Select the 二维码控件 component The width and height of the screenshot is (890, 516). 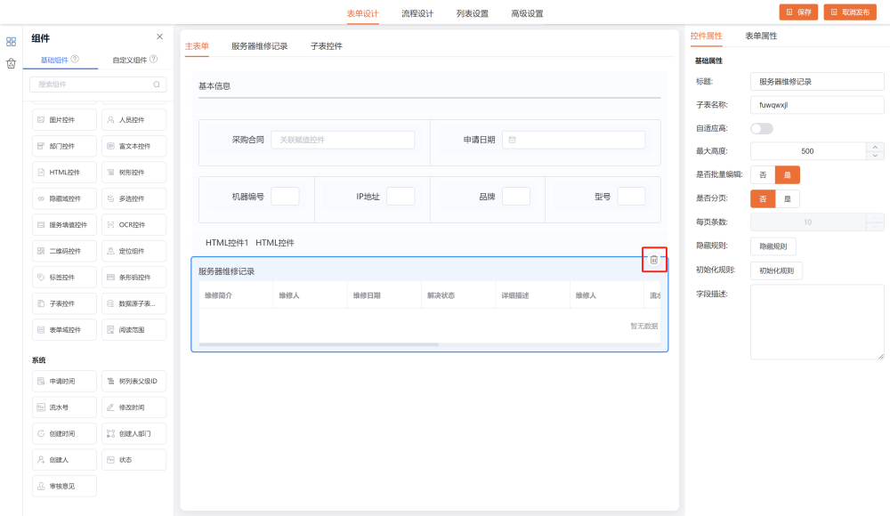63,251
